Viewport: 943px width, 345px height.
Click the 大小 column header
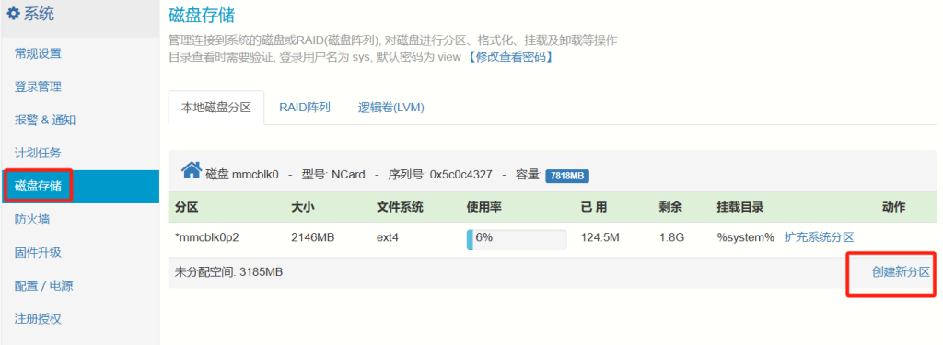click(303, 207)
